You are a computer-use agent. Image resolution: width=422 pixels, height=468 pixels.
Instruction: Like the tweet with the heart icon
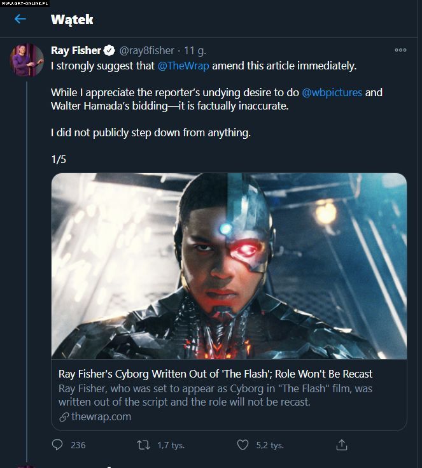point(242,445)
